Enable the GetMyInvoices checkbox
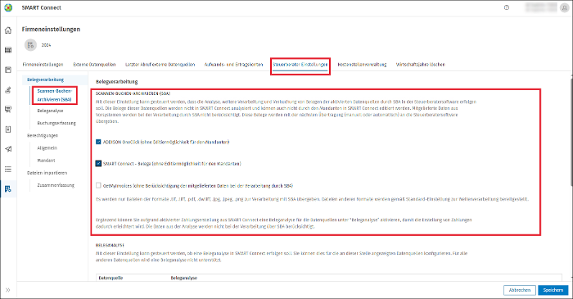 click(98, 185)
